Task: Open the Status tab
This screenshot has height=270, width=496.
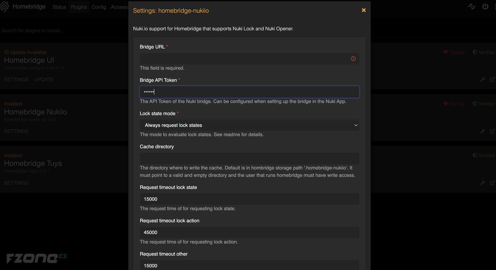Action: pos(59,7)
